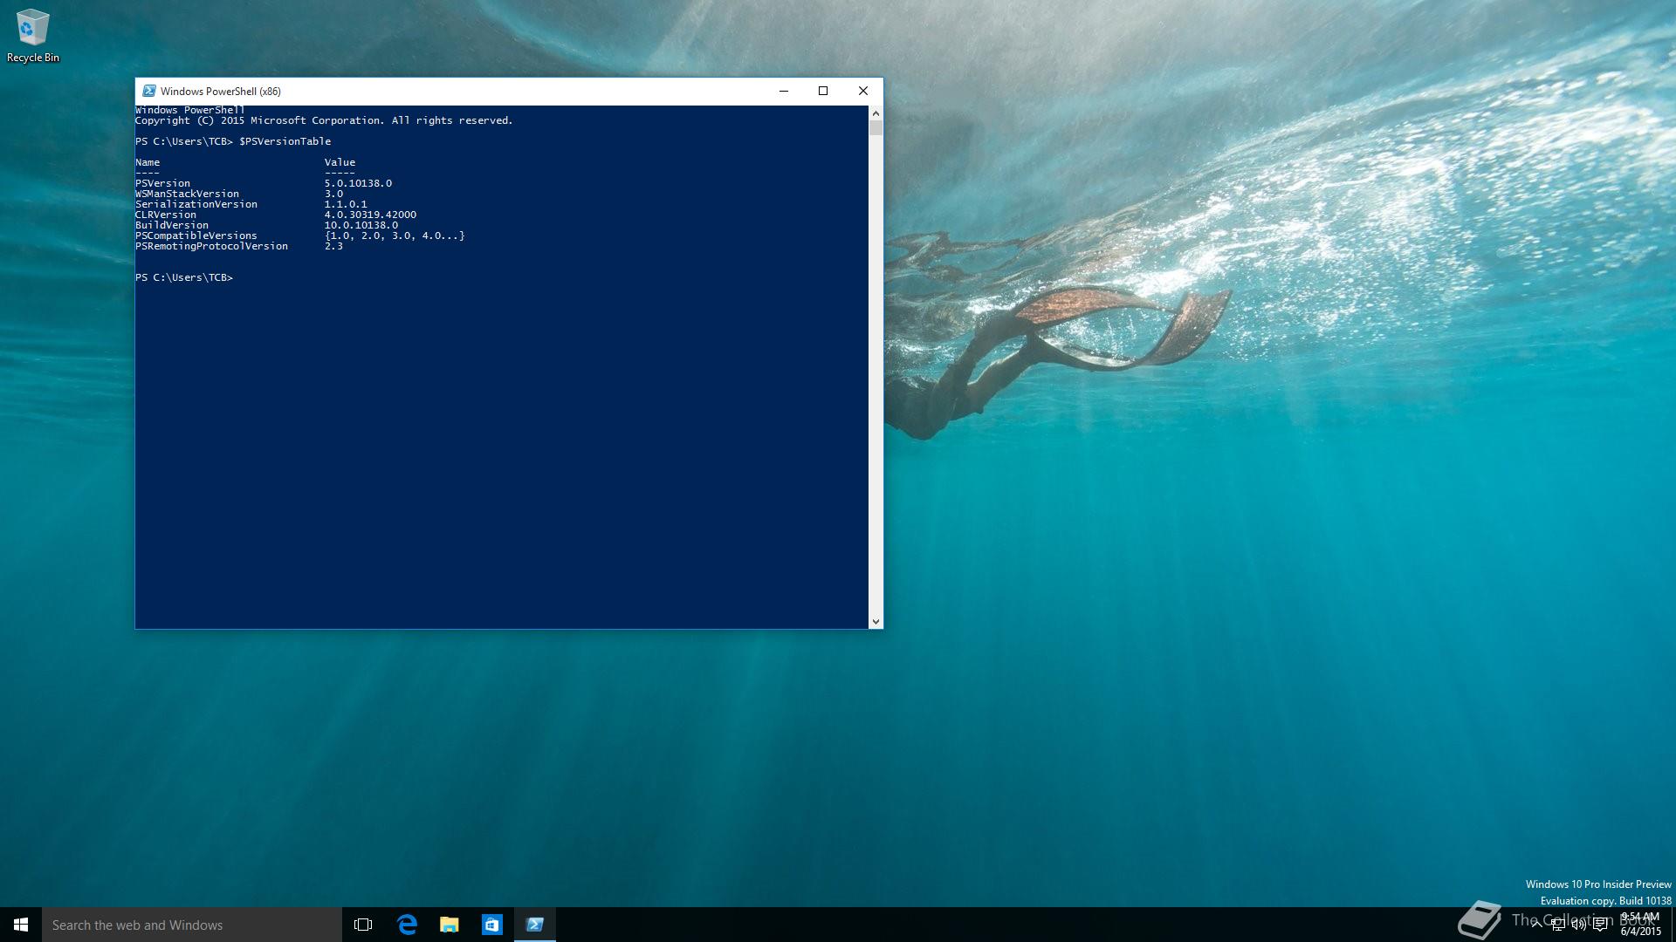Open the Recycle Bin desktop icon
1676x942 pixels.
(x=33, y=36)
